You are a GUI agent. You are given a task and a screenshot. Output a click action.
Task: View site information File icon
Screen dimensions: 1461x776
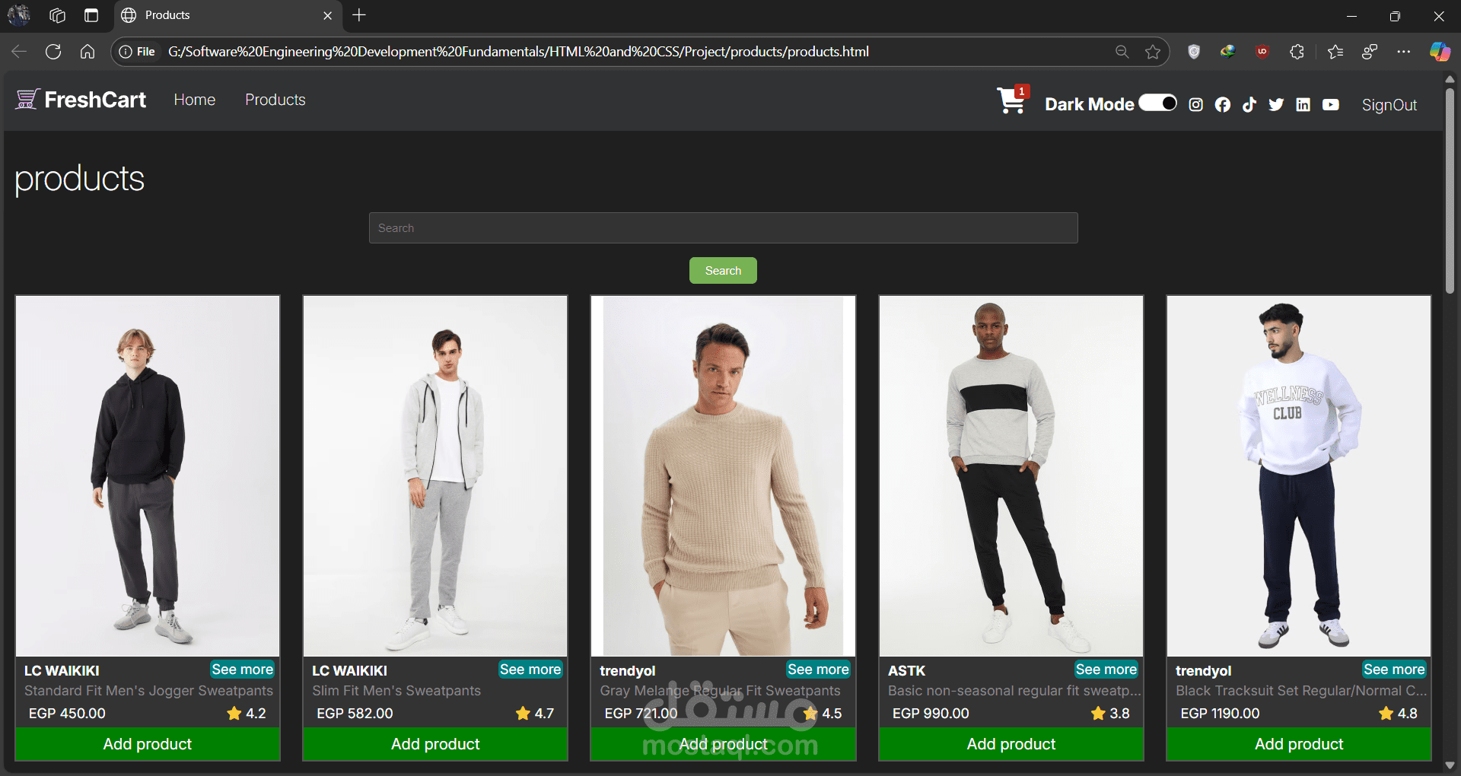pos(137,52)
